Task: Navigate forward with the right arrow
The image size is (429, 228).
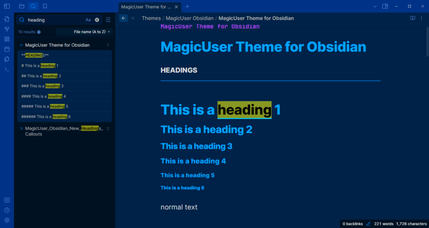Action: tap(133, 18)
